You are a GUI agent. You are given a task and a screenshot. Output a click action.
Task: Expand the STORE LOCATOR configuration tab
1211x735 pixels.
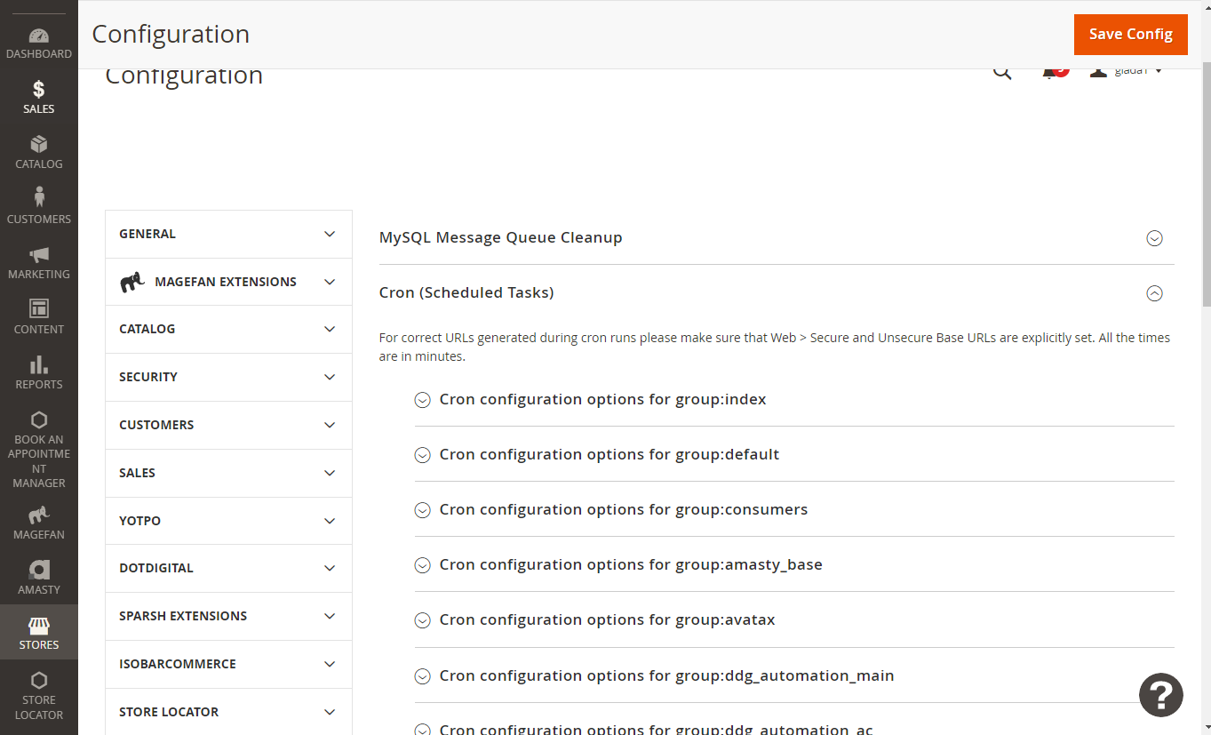pos(228,712)
